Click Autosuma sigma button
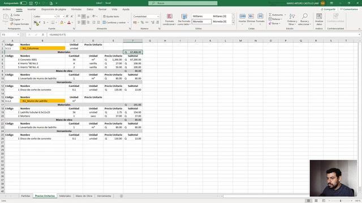The height and width of the screenshot is (203, 362). (275, 15)
